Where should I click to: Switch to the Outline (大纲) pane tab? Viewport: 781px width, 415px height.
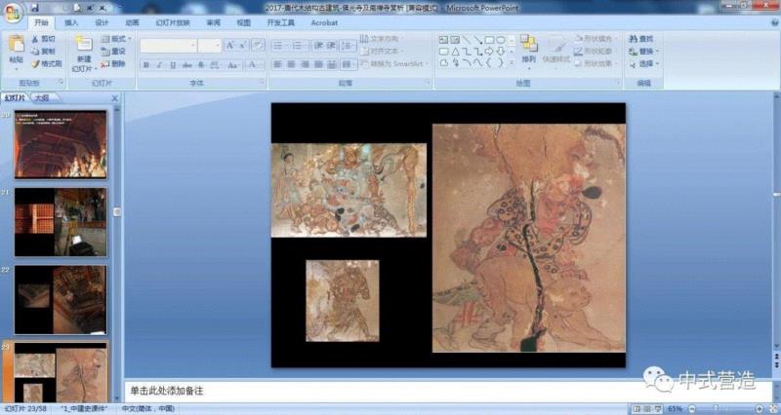click(42, 98)
